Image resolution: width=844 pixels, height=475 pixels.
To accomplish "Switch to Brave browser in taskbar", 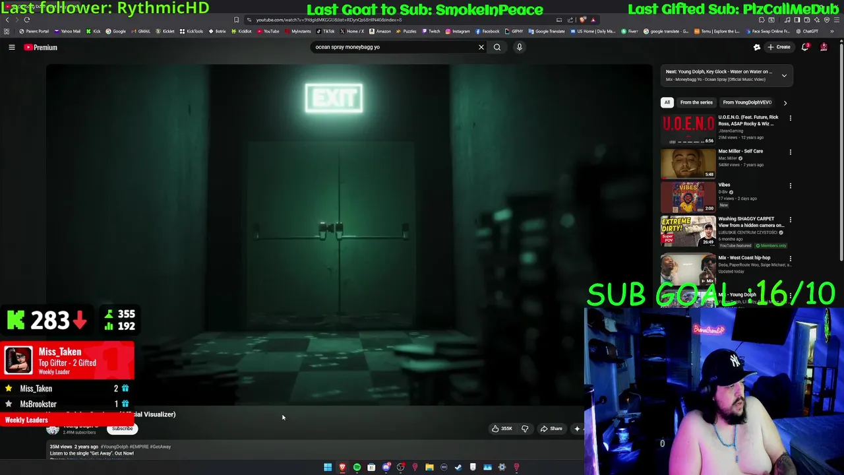I will tap(342, 467).
